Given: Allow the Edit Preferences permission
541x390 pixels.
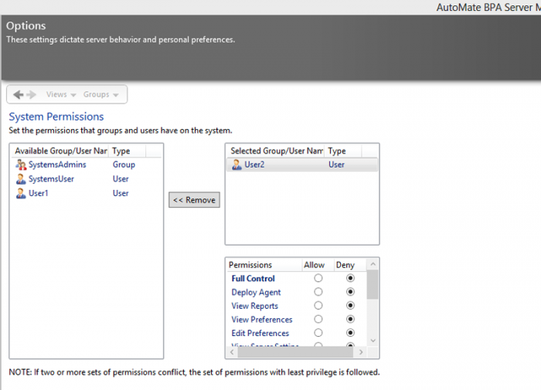Looking at the screenshot, I should (318, 333).
